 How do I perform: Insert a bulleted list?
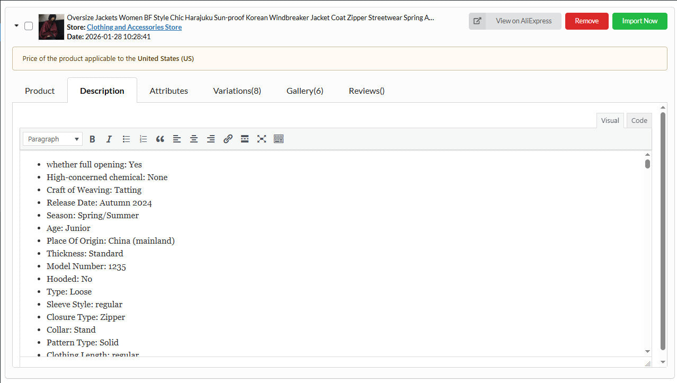(x=126, y=139)
